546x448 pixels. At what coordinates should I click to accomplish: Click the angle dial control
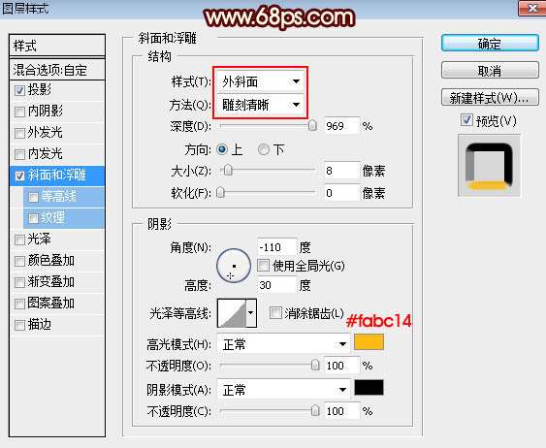234,266
